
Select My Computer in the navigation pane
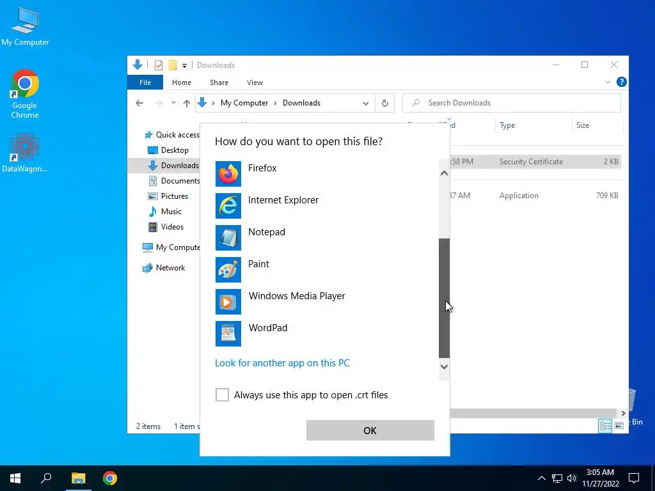(x=171, y=247)
